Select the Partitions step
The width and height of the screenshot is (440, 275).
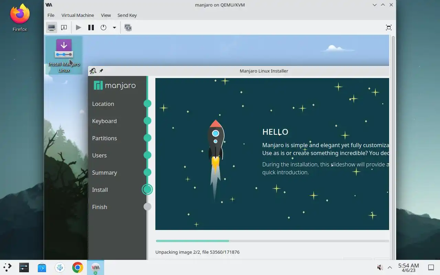pyautogui.click(x=104, y=138)
